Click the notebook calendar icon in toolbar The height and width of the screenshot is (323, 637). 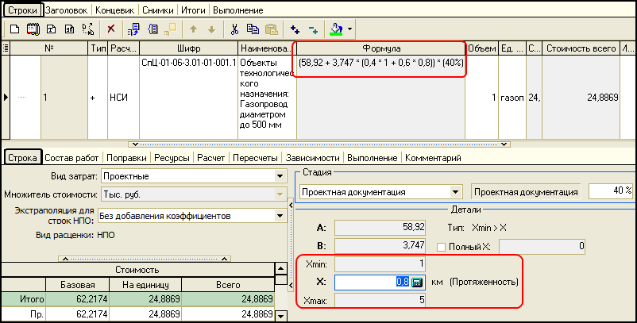(33, 29)
